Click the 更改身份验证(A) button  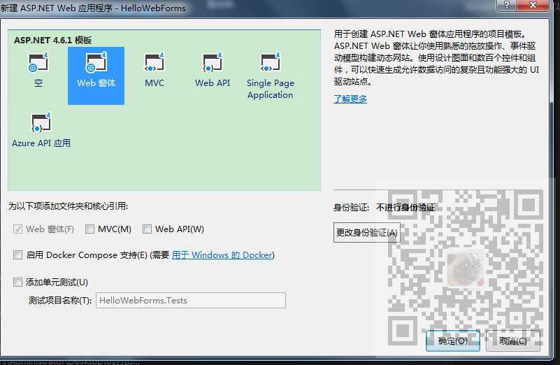click(367, 233)
